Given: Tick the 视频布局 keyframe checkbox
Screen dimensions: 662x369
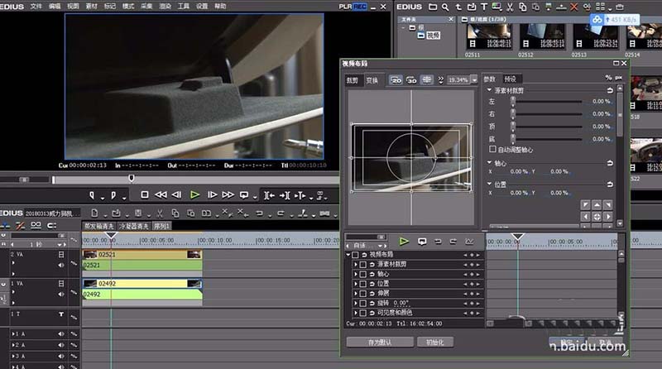Looking at the screenshot, I should [355, 255].
